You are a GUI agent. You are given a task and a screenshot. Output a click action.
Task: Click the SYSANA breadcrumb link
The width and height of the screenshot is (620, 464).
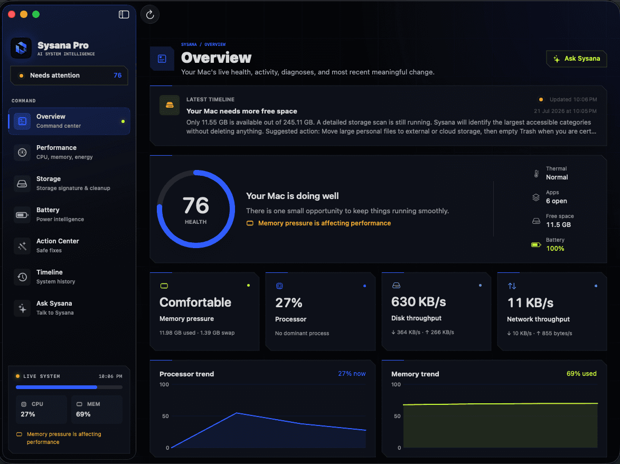189,45
